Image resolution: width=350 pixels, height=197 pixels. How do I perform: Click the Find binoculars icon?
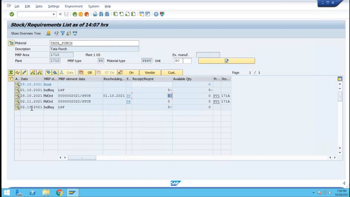click(x=101, y=14)
